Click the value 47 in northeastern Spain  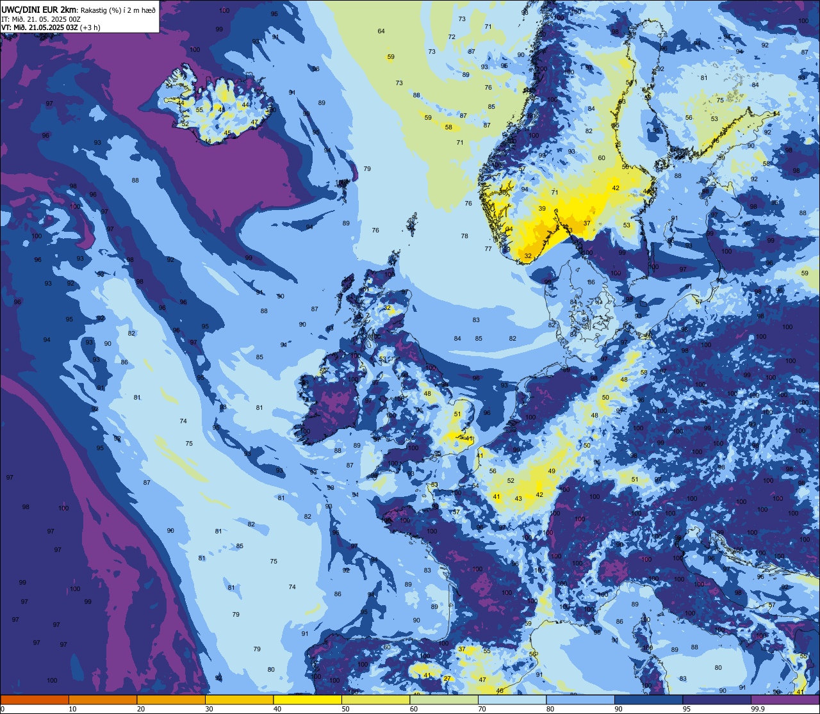482,680
